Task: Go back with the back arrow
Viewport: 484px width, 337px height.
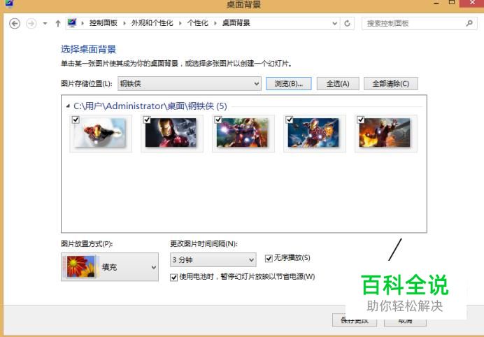Action: [15, 24]
